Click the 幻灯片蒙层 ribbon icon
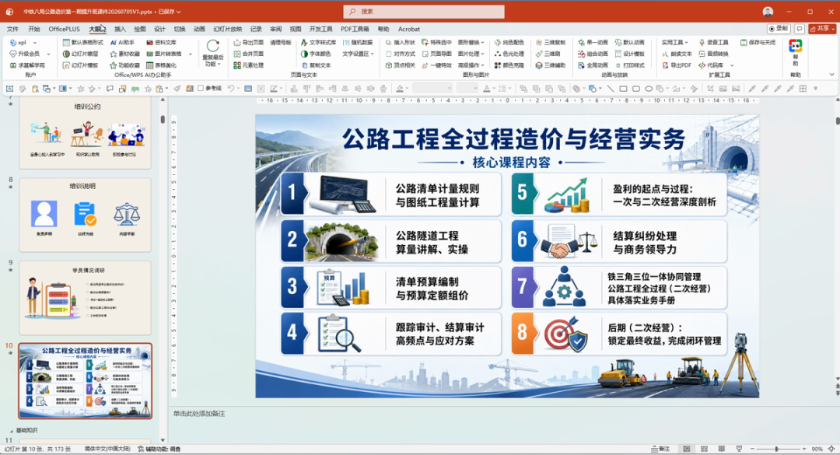 tap(66, 54)
